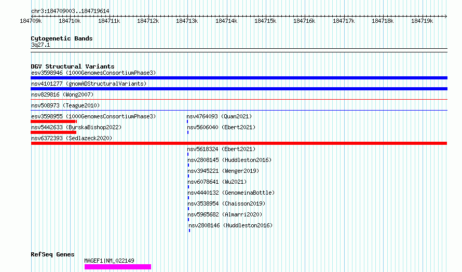
Task: Click the 184716k ruler label
Action: [304, 21]
